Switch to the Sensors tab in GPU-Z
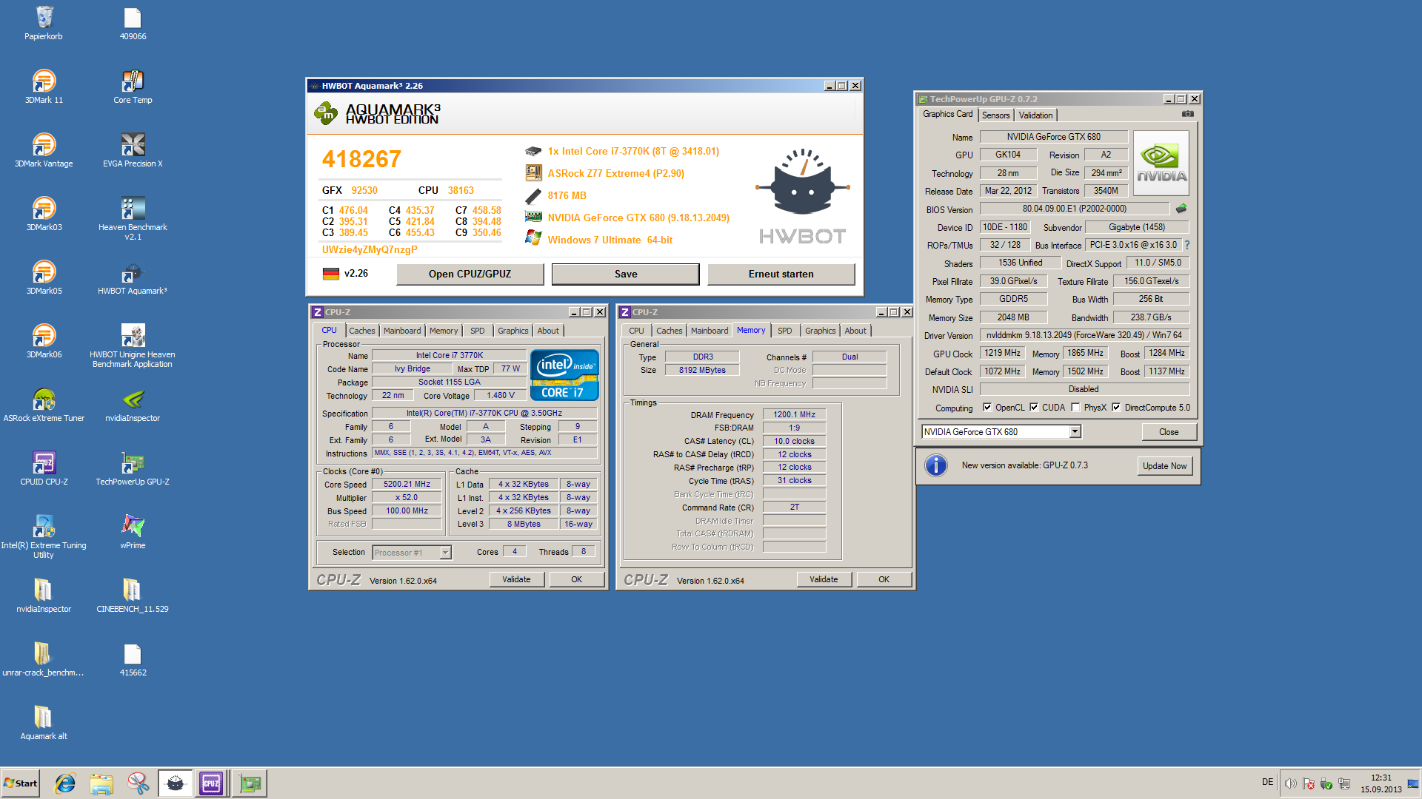Image resolution: width=1422 pixels, height=799 pixels. tap(995, 115)
